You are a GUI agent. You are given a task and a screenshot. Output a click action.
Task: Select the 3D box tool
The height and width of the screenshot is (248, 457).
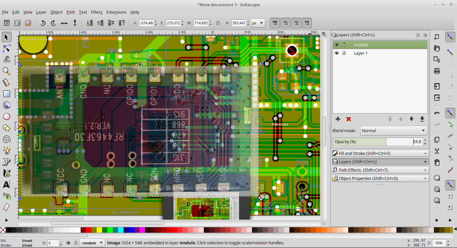click(x=6, y=105)
